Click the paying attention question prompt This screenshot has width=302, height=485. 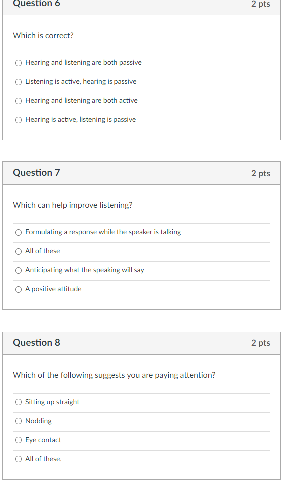[114, 375]
